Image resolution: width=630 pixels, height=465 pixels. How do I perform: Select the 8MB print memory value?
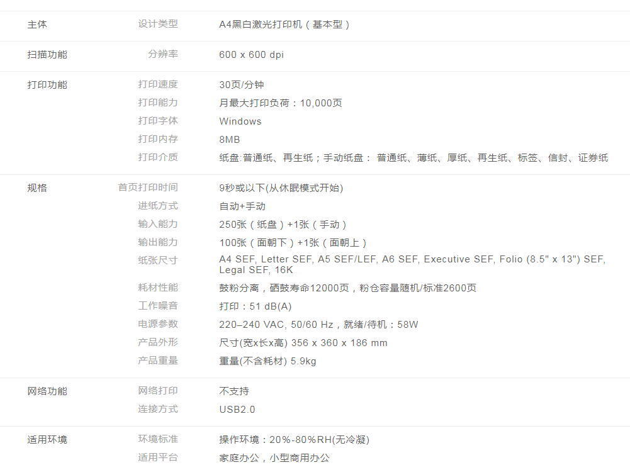(229, 140)
